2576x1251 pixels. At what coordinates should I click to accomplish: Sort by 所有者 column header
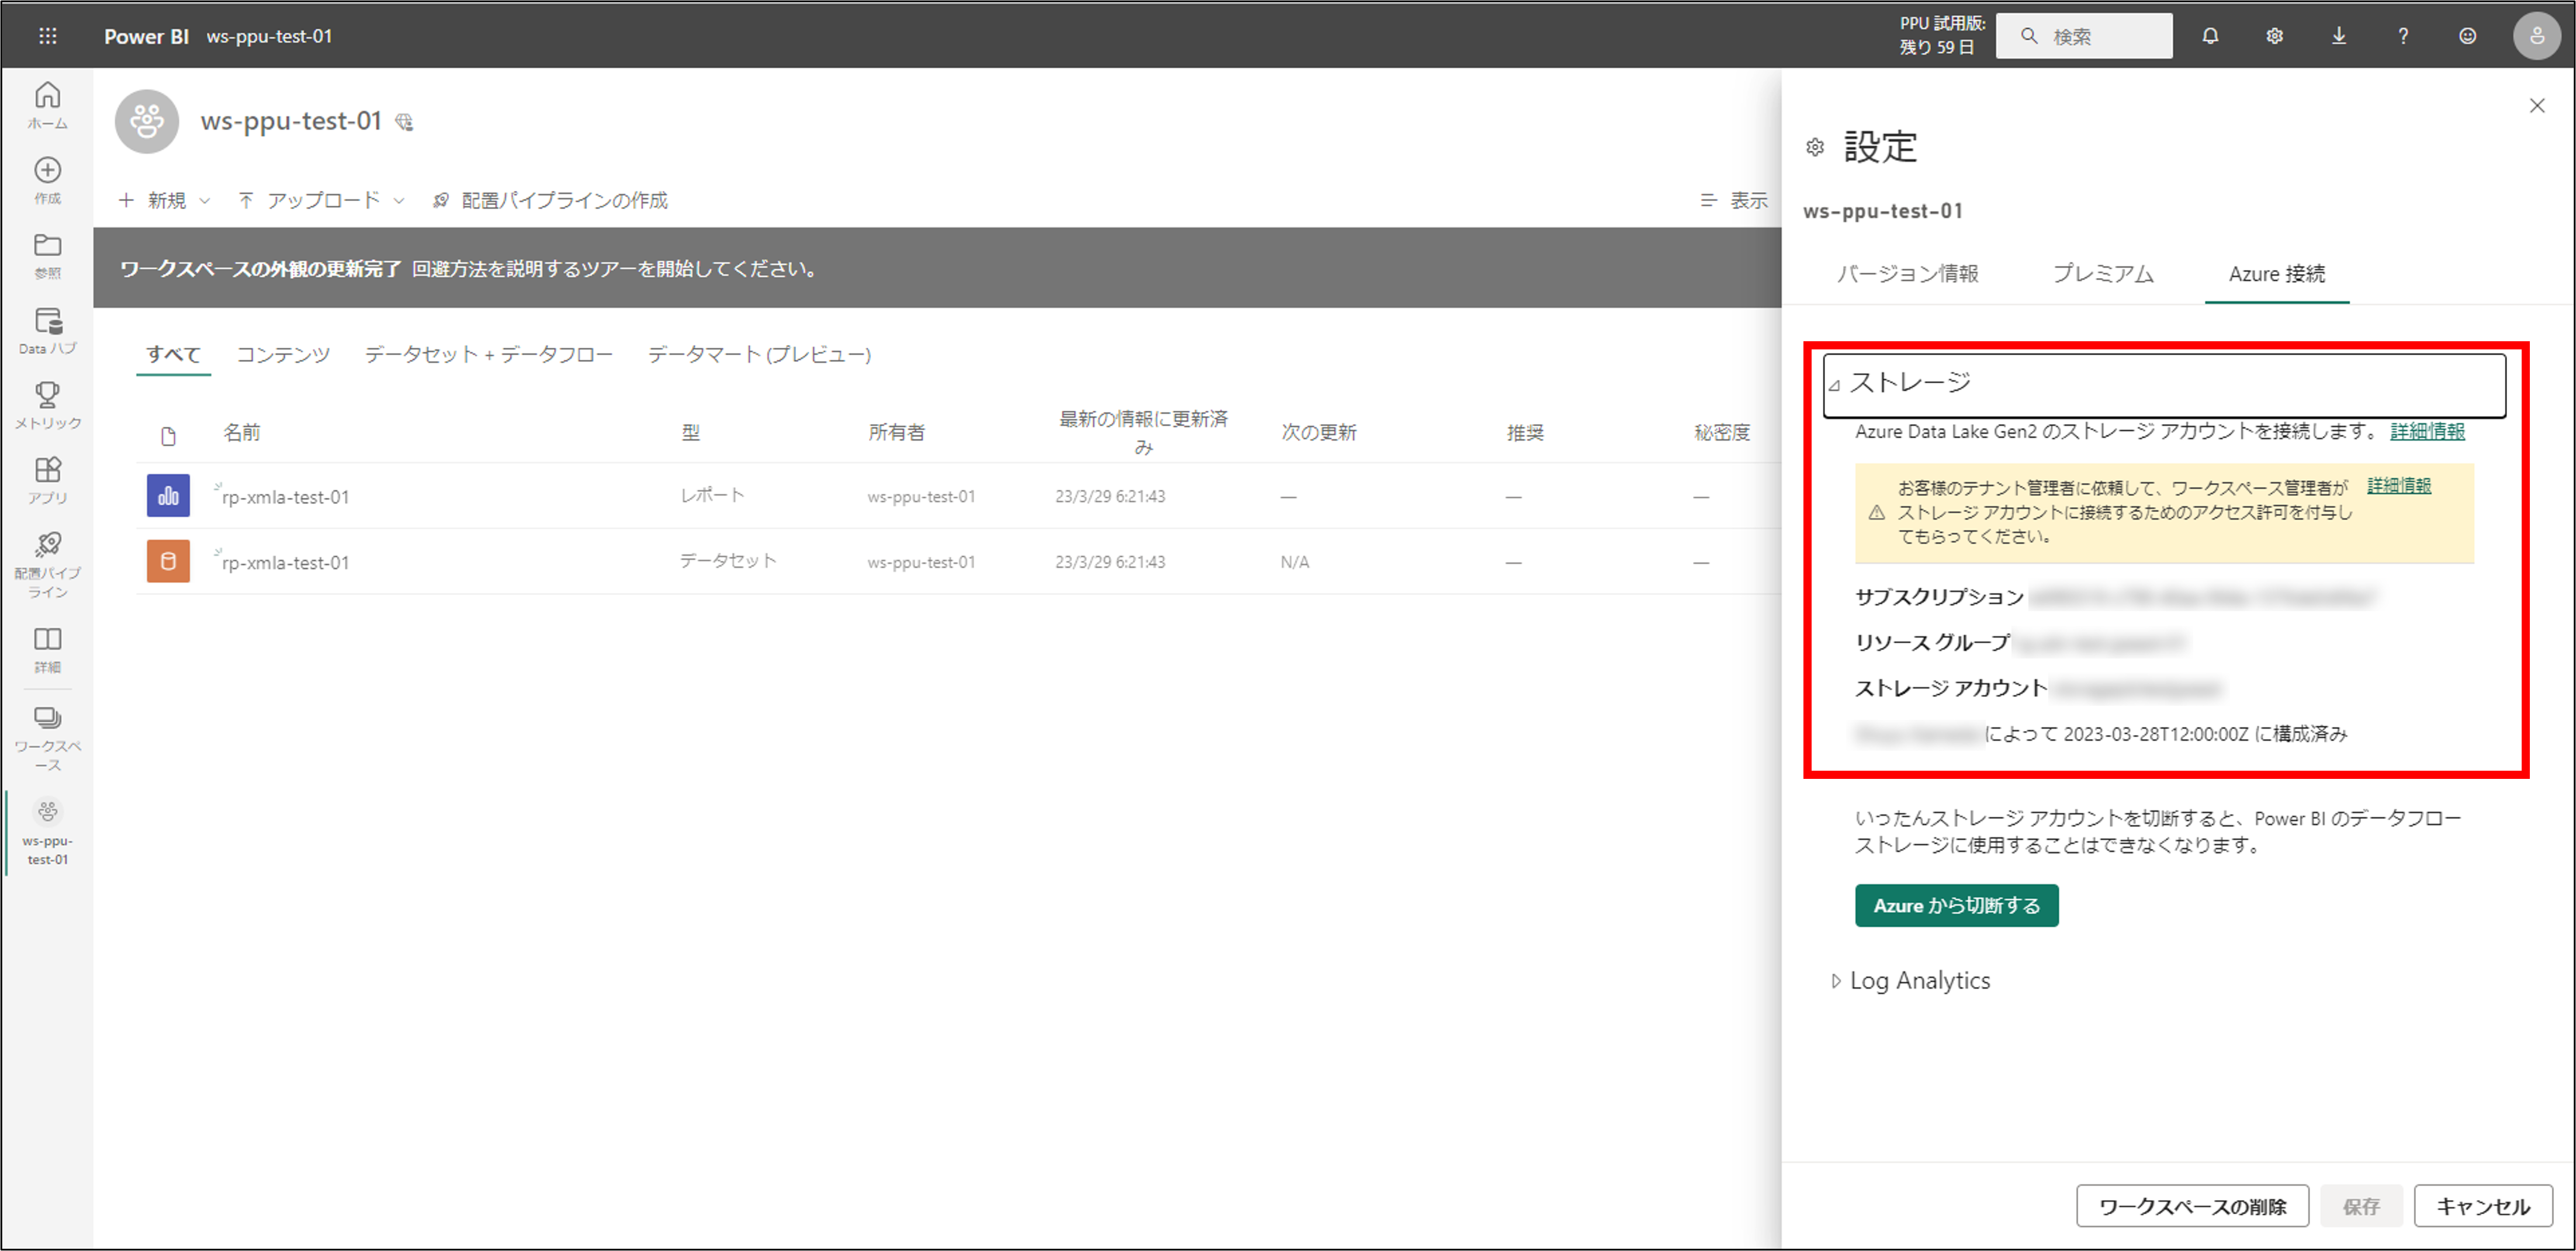(x=896, y=432)
